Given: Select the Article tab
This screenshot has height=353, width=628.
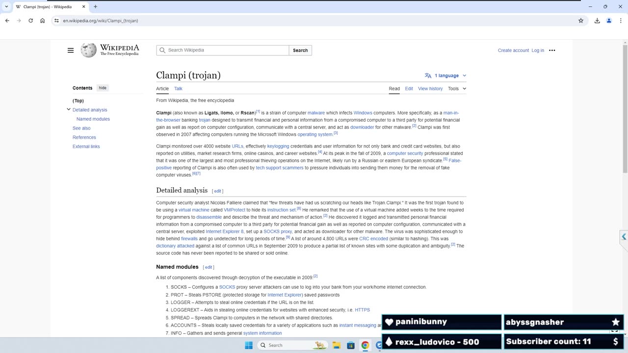Looking at the screenshot, I should point(162,89).
